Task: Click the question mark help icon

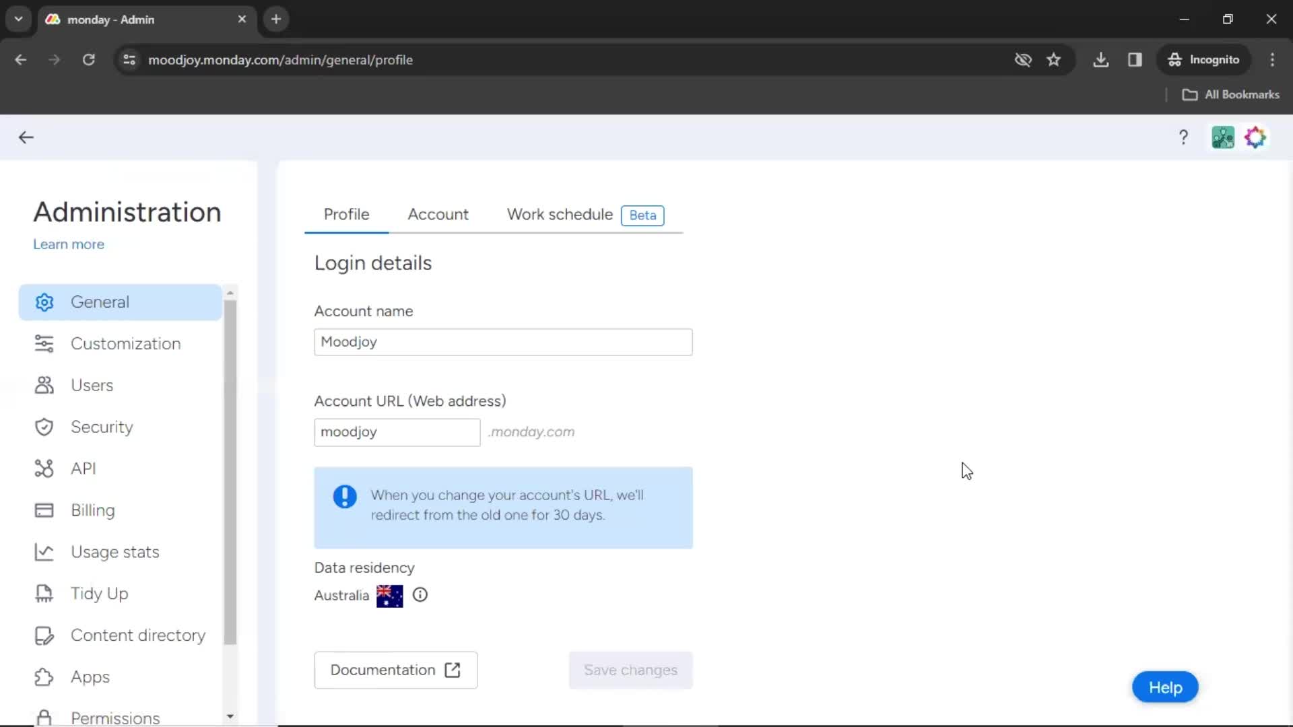Action: point(1183,138)
